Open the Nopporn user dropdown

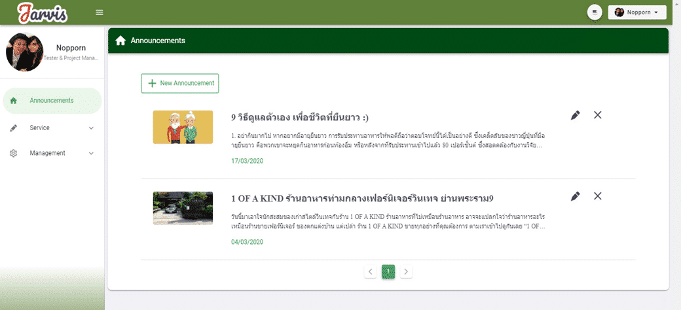click(636, 12)
